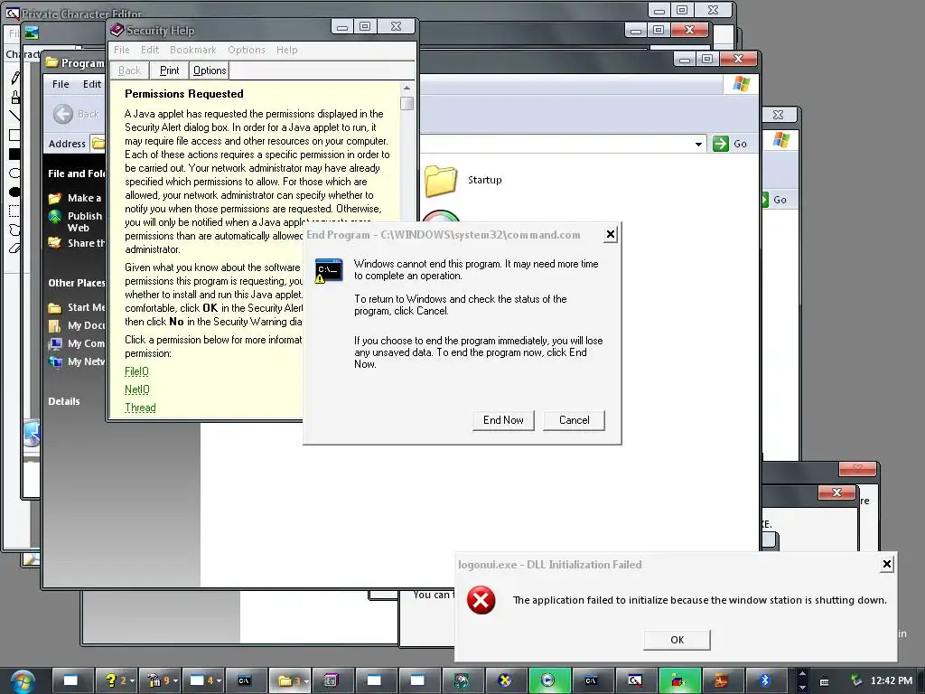Click the 12:42 PM system clock
This screenshot has width=925, height=694.
(x=891, y=680)
